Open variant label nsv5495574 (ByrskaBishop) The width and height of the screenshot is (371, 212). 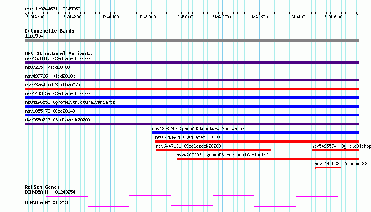341,146
